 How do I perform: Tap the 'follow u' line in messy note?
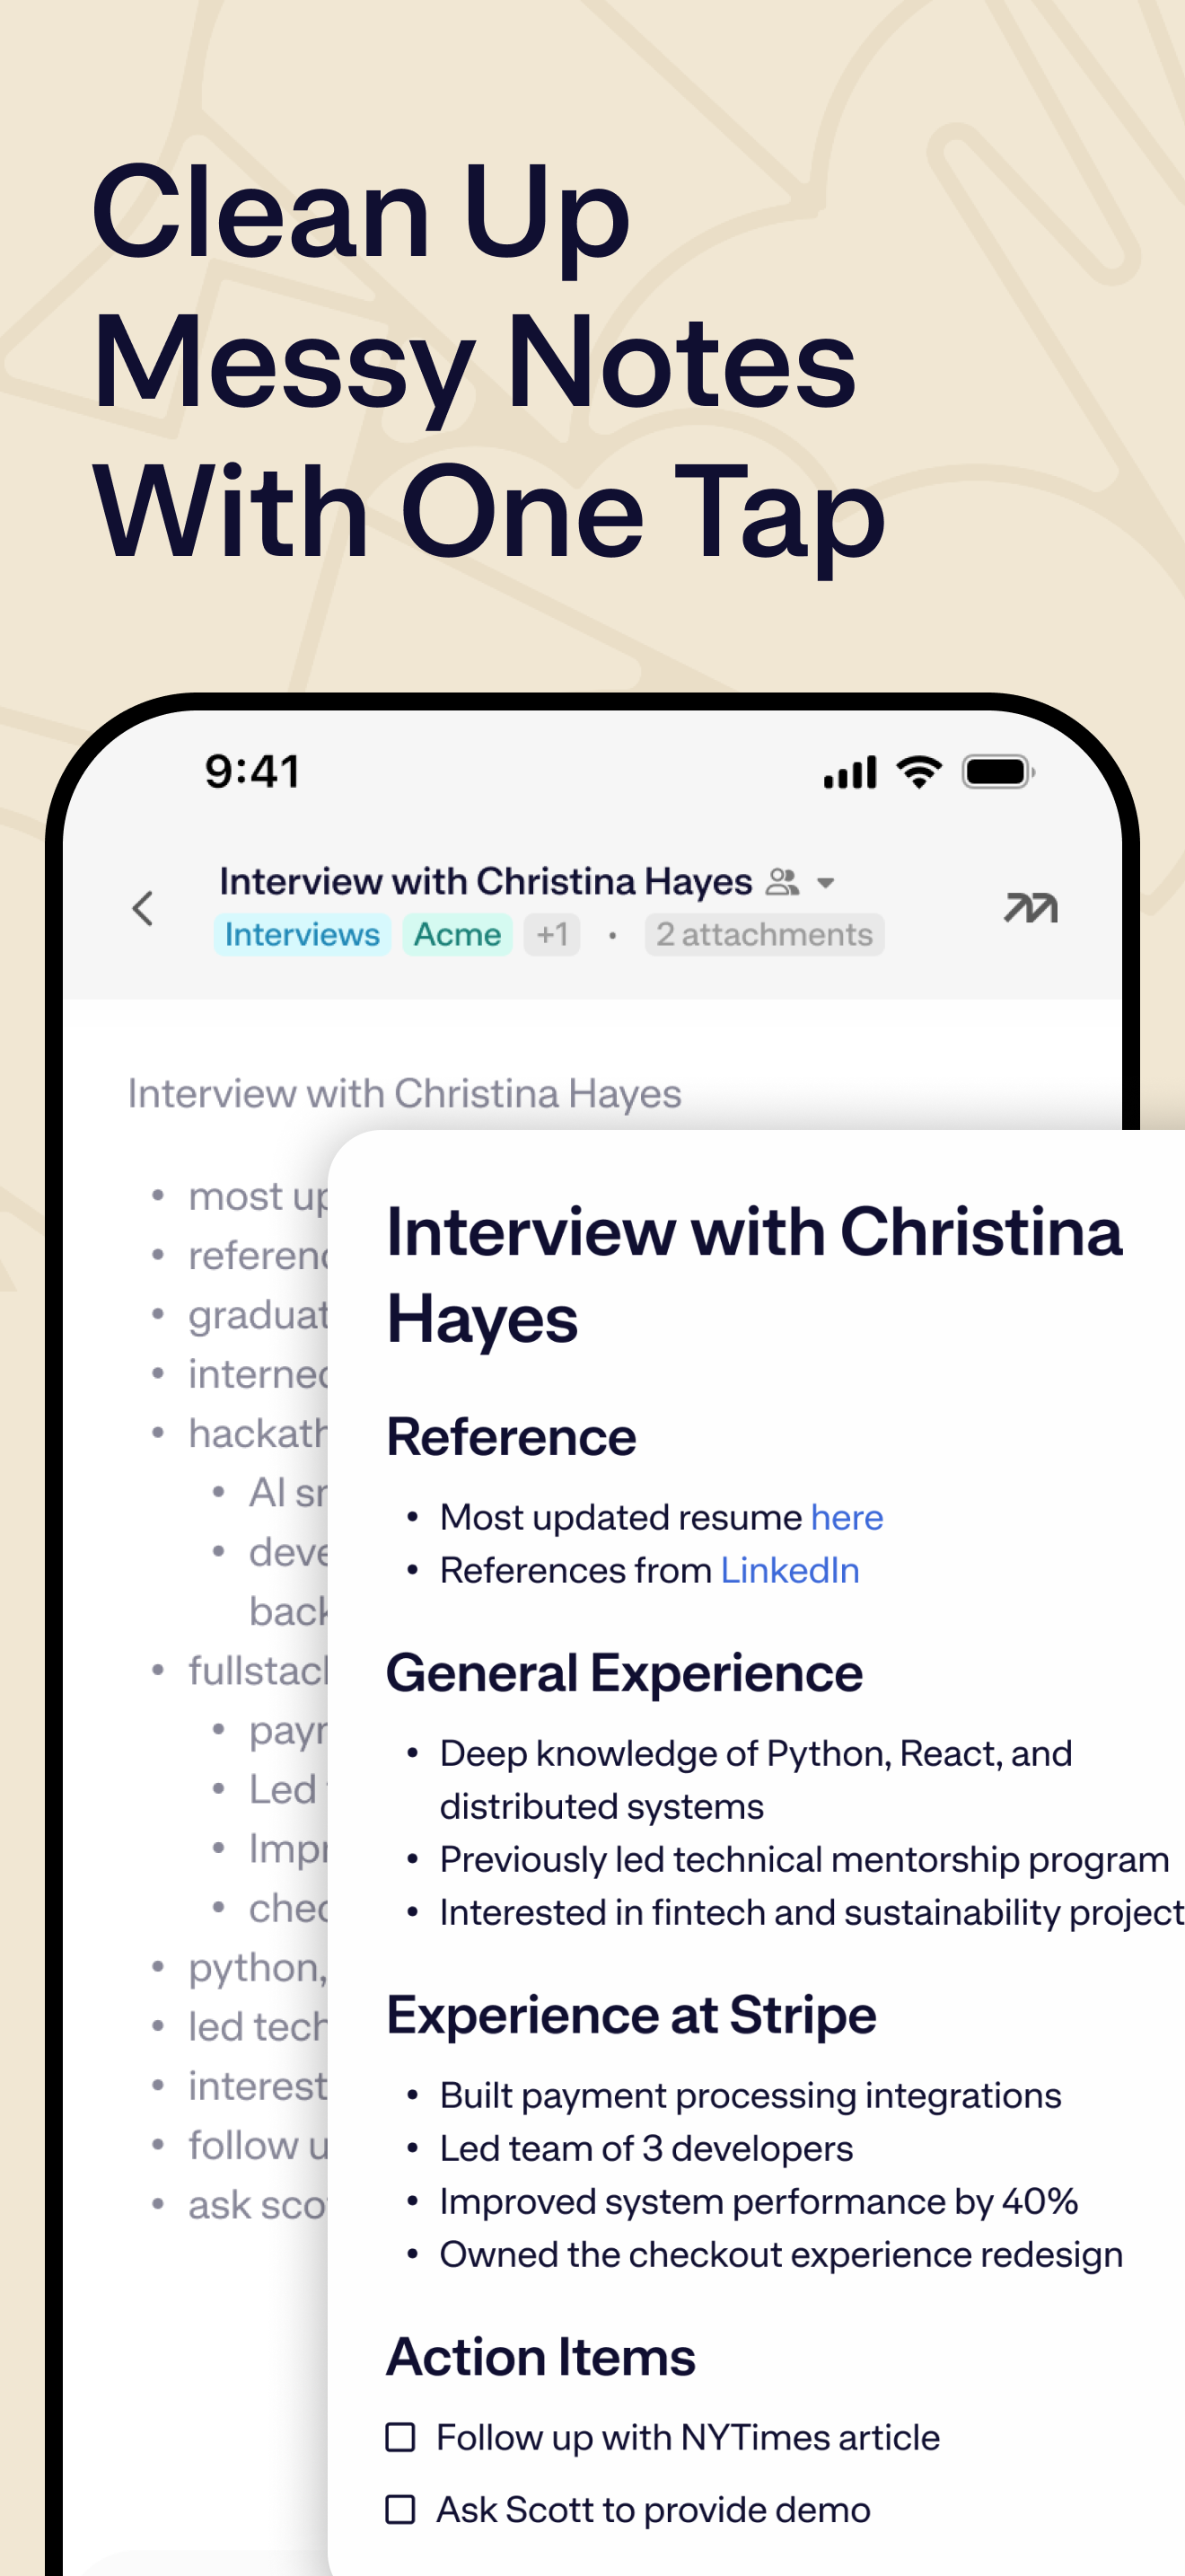(x=258, y=2145)
